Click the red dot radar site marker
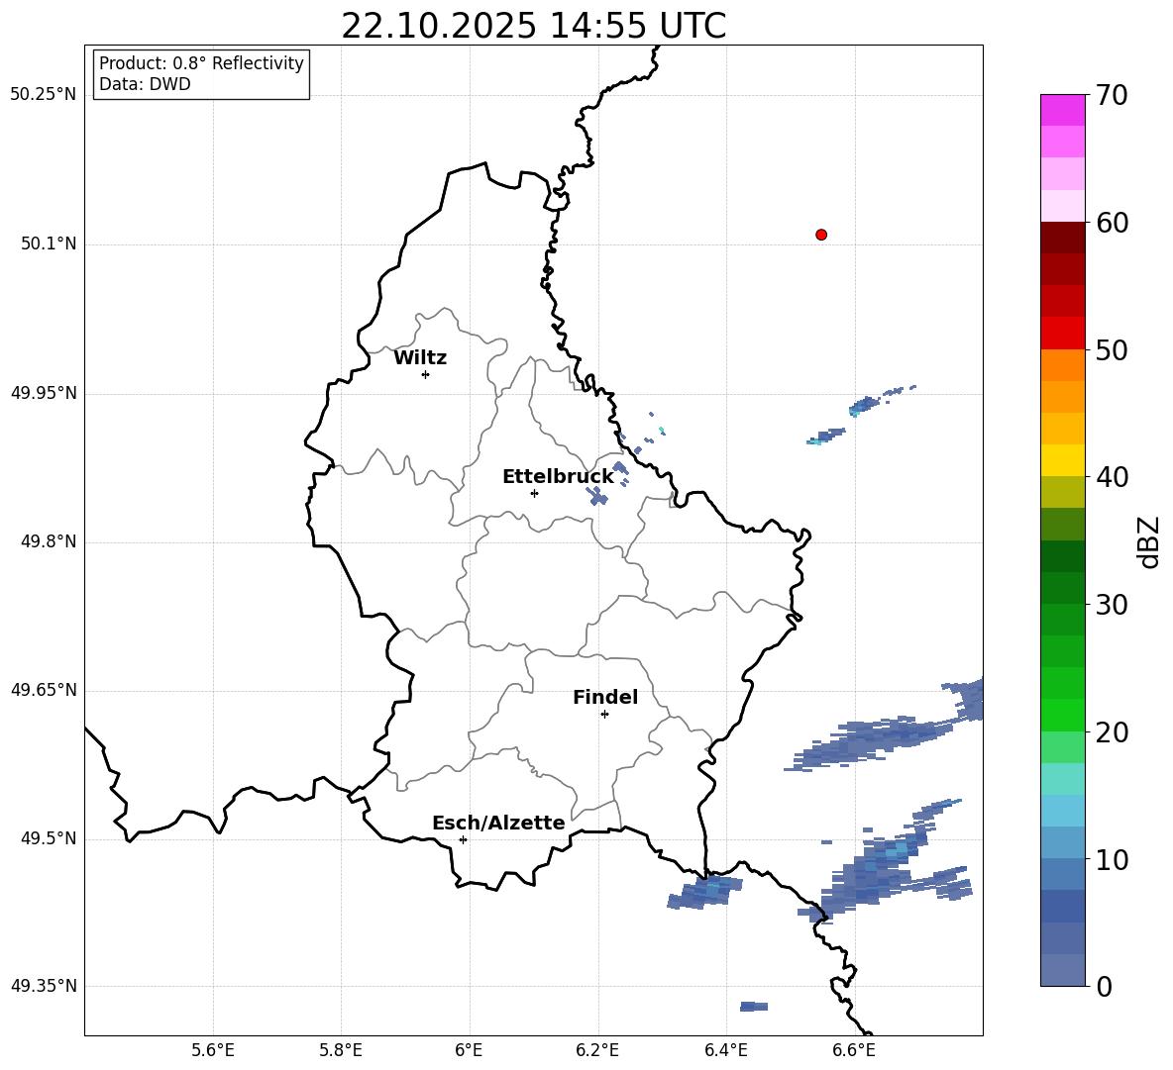The height and width of the screenshot is (1070, 1173). coord(820,235)
